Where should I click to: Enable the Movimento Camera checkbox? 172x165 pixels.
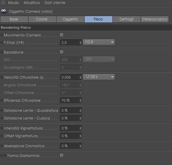[x=62, y=35]
